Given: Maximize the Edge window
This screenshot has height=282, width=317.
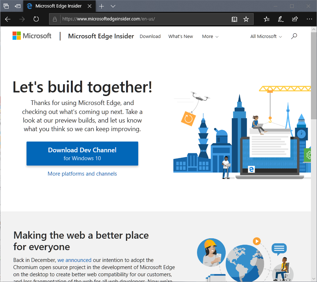Looking at the screenshot, I should coord(292,6).
